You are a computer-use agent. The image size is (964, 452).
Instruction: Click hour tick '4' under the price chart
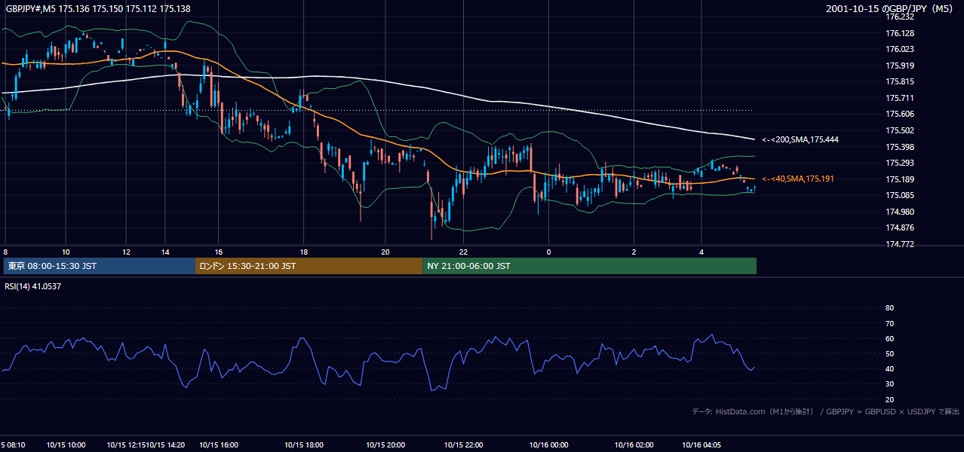702,252
